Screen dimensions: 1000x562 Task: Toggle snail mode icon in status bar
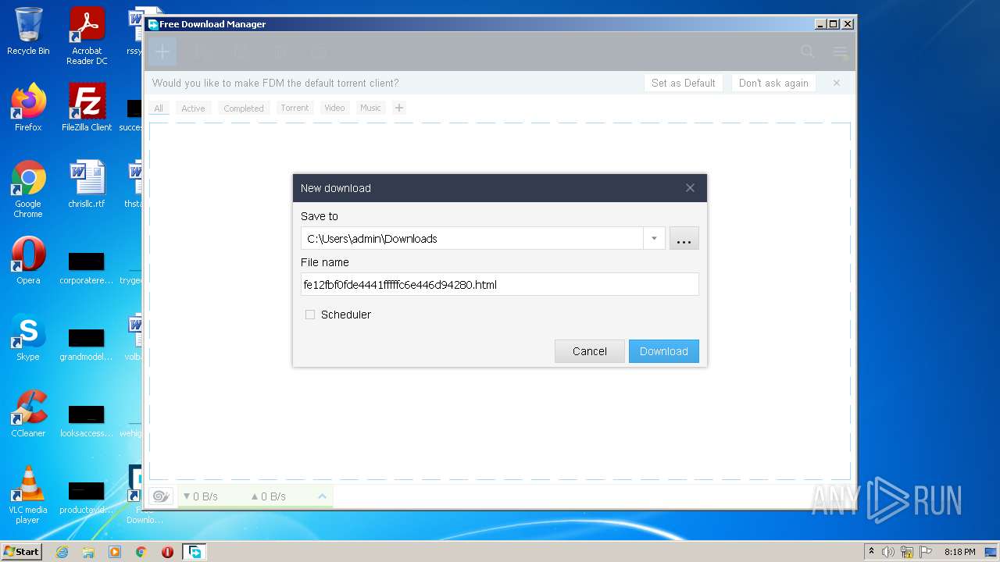[x=161, y=496]
